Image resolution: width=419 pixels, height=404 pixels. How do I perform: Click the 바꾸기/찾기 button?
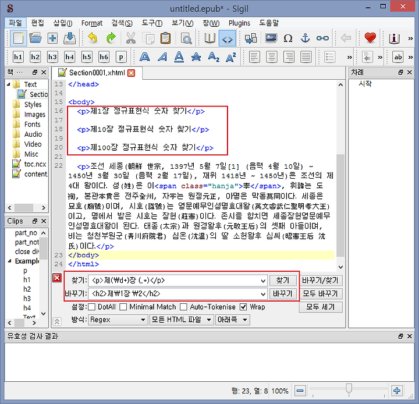(x=321, y=281)
